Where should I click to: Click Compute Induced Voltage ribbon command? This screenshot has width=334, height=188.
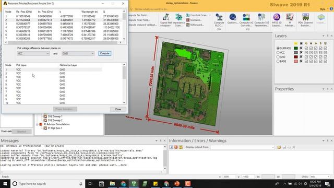(x=142, y=25)
